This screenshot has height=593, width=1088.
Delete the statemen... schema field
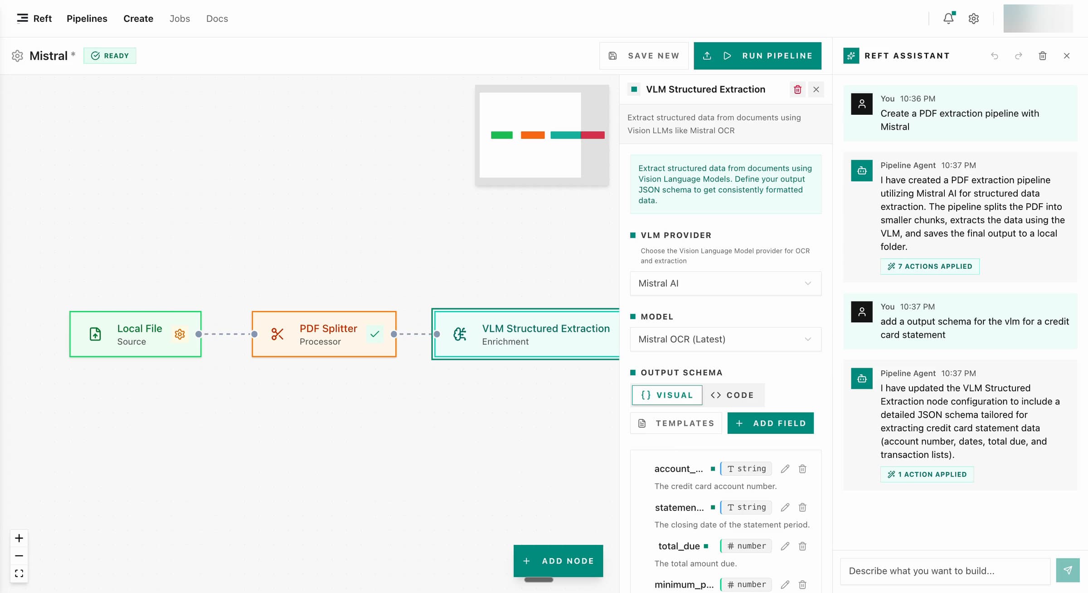(802, 507)
